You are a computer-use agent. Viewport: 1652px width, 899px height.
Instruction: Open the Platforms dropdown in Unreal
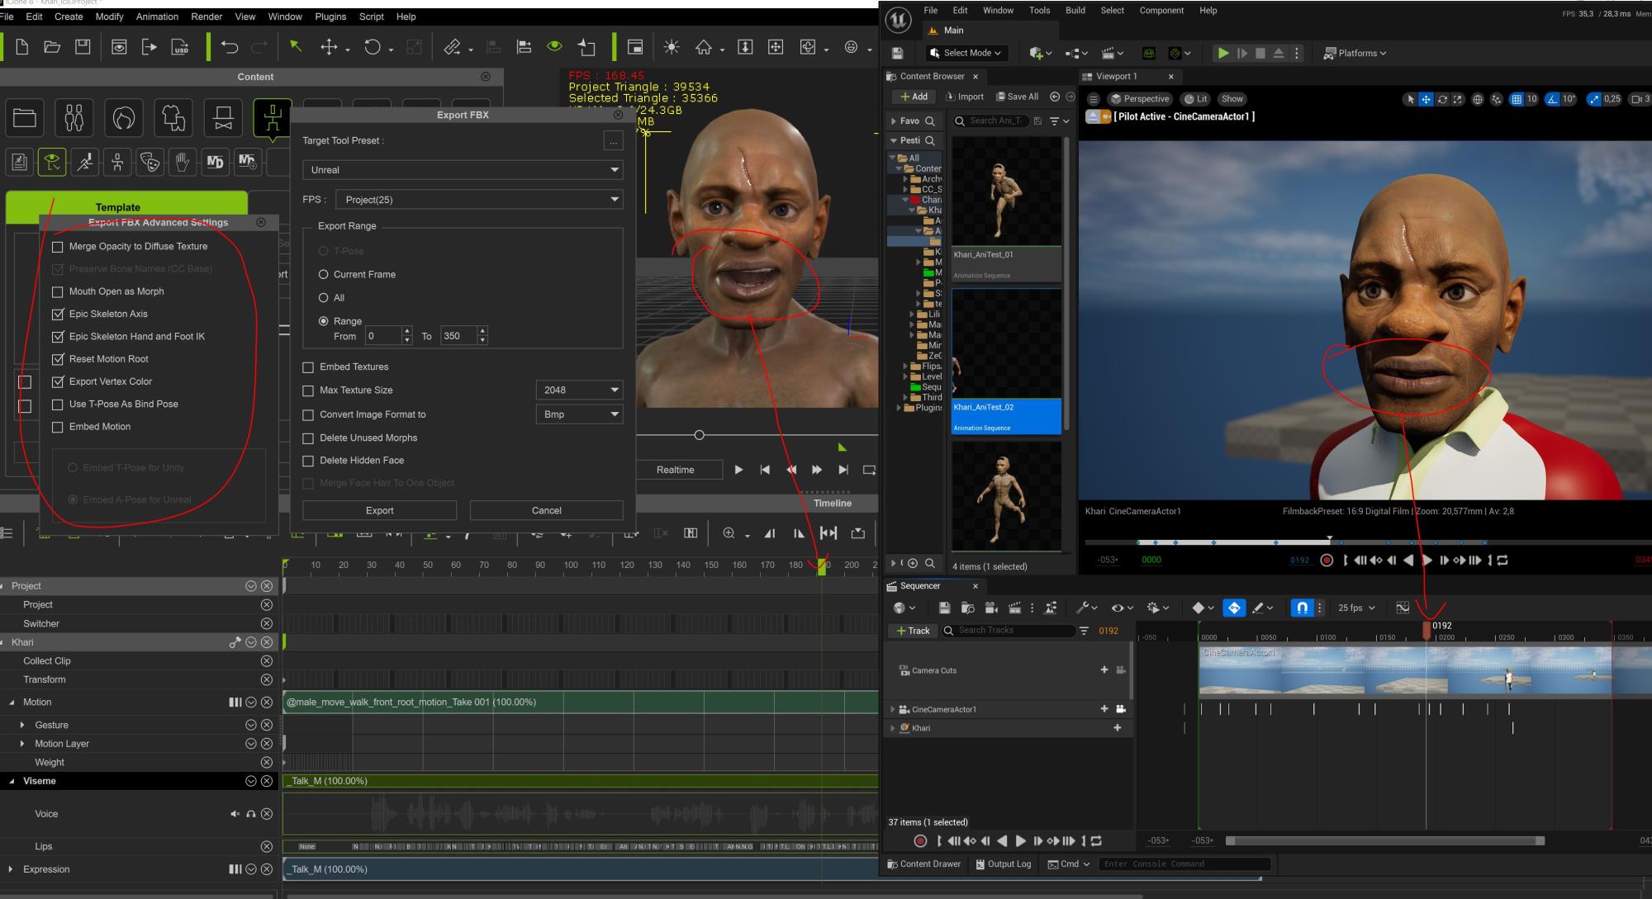1355,53
